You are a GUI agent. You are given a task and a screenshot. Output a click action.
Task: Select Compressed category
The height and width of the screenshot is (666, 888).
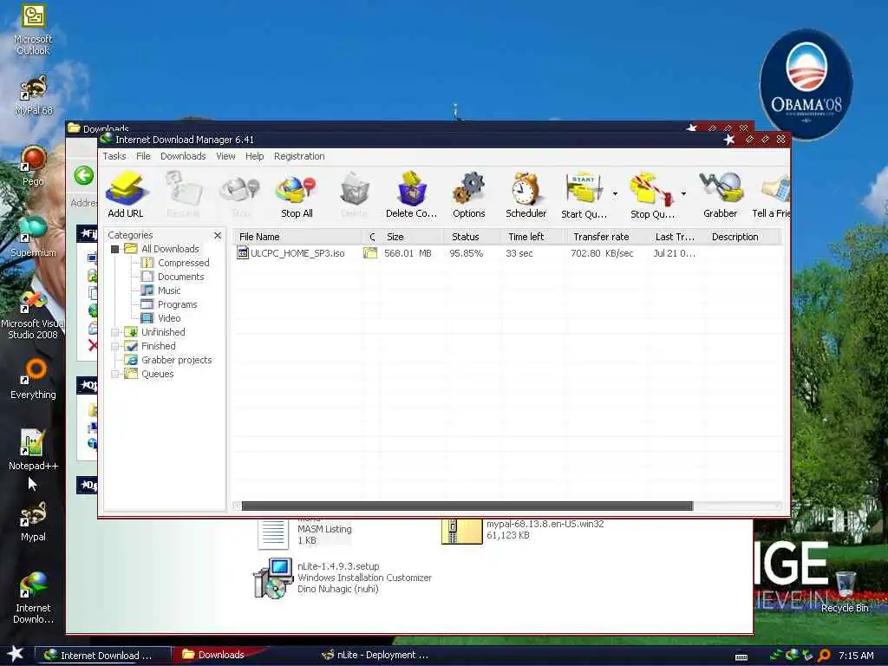(176, 263)
